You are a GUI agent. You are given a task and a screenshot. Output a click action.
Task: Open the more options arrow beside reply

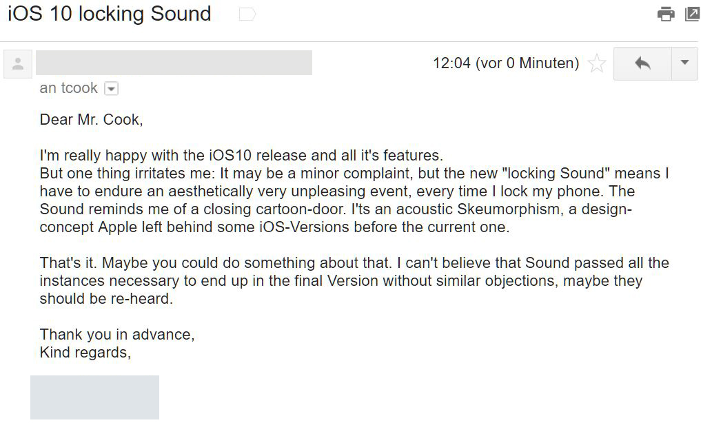[x=684, y=63]
